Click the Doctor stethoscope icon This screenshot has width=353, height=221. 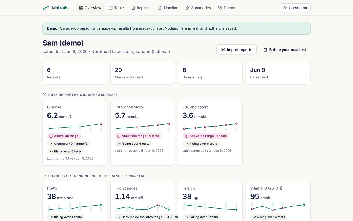pyautogui.click(x=220, y=8)
